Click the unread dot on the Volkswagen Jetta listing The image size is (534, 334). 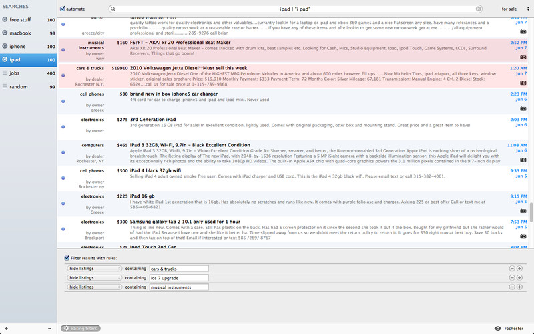63,75
